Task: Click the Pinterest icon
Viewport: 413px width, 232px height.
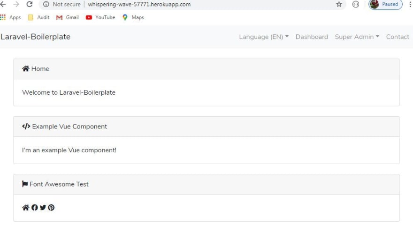Action: click(51, 208)
